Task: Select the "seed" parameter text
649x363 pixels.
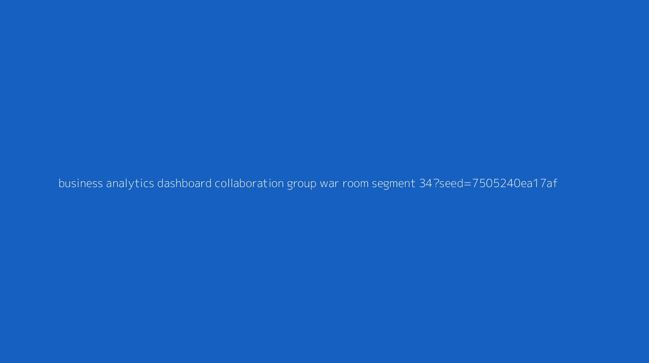Action: tap(451, 183)
